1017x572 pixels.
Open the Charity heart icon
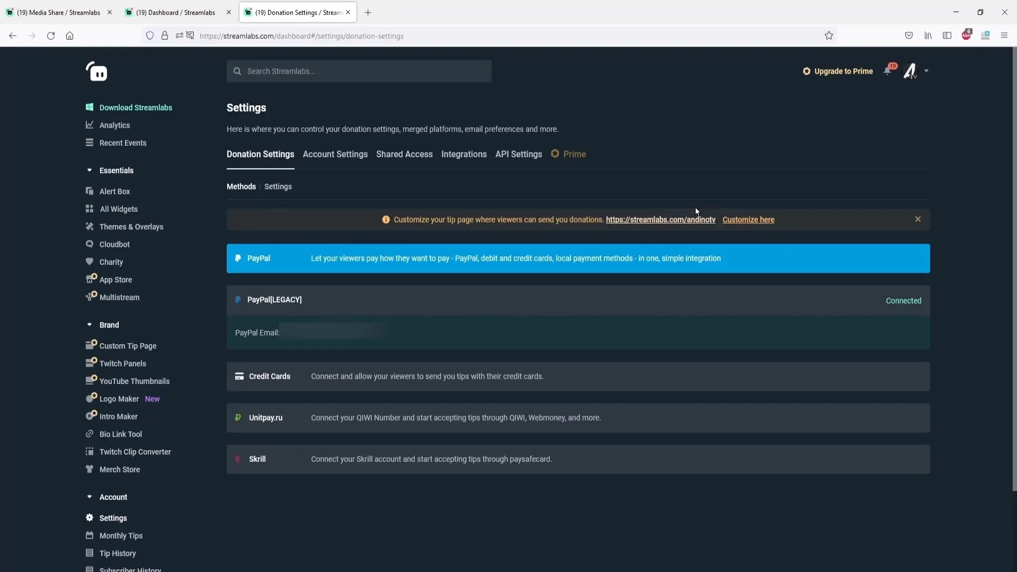tap(90, 262)
